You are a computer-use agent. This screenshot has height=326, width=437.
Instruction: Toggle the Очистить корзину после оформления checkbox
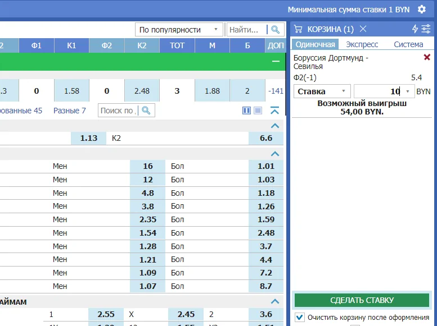(x=300, y=317)
